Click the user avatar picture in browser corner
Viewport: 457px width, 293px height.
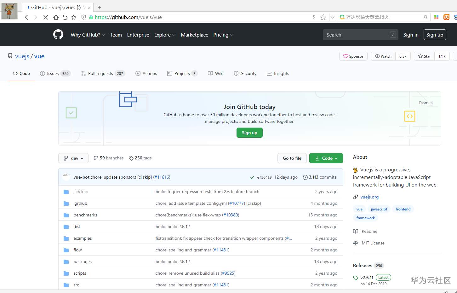tap(9, 11)
